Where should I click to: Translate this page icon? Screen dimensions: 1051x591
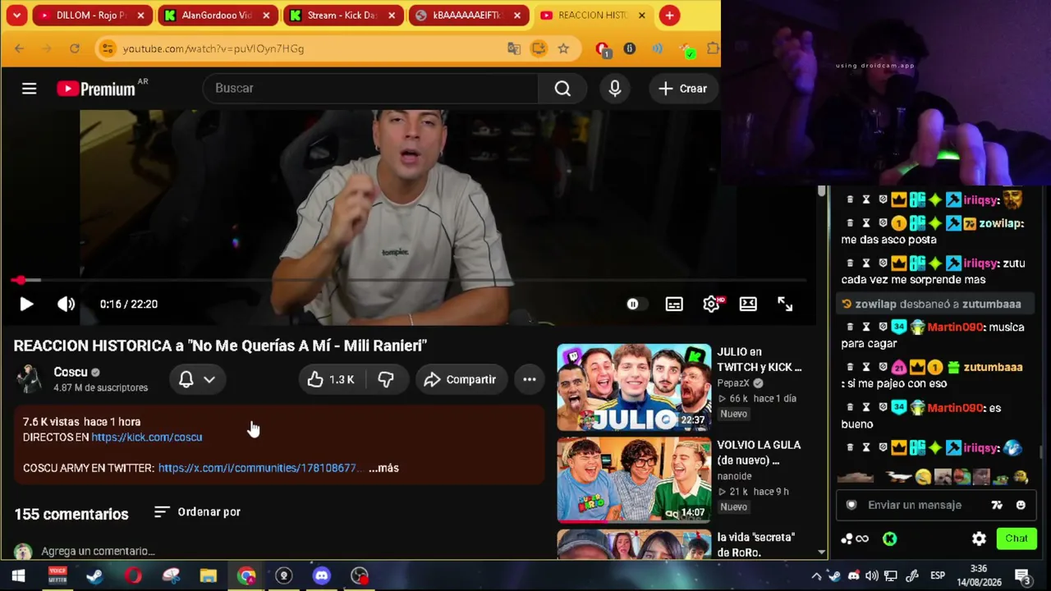(x=514, y=48)
